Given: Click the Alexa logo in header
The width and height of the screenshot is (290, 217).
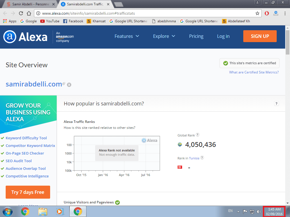Looking at the screenshot, I should [25, 37].
